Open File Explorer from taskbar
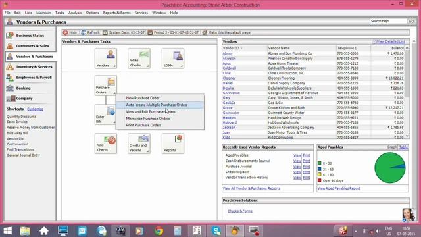 pyautogui.click(x=25, y=231)
